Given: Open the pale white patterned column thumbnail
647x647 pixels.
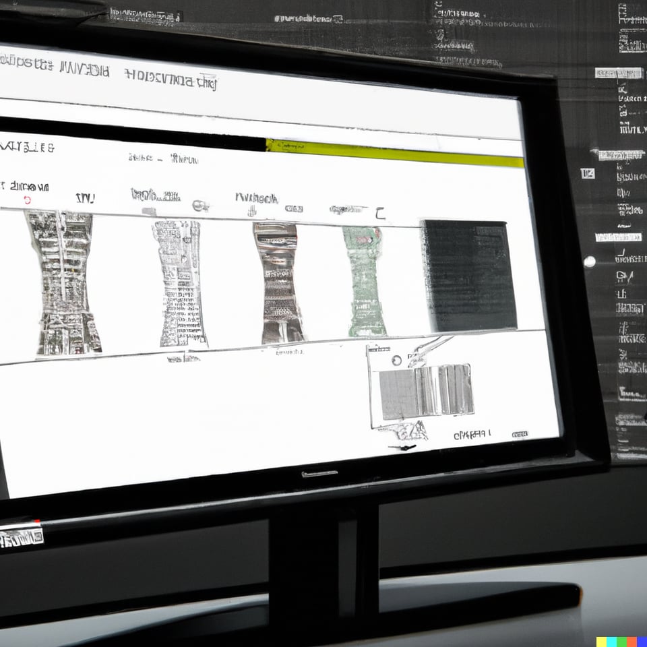Looking at the screenshot, I should coord(181,284).
